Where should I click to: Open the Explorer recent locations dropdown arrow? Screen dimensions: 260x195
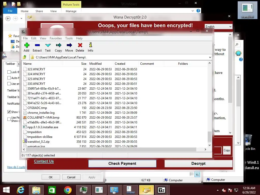coord(21,18)
